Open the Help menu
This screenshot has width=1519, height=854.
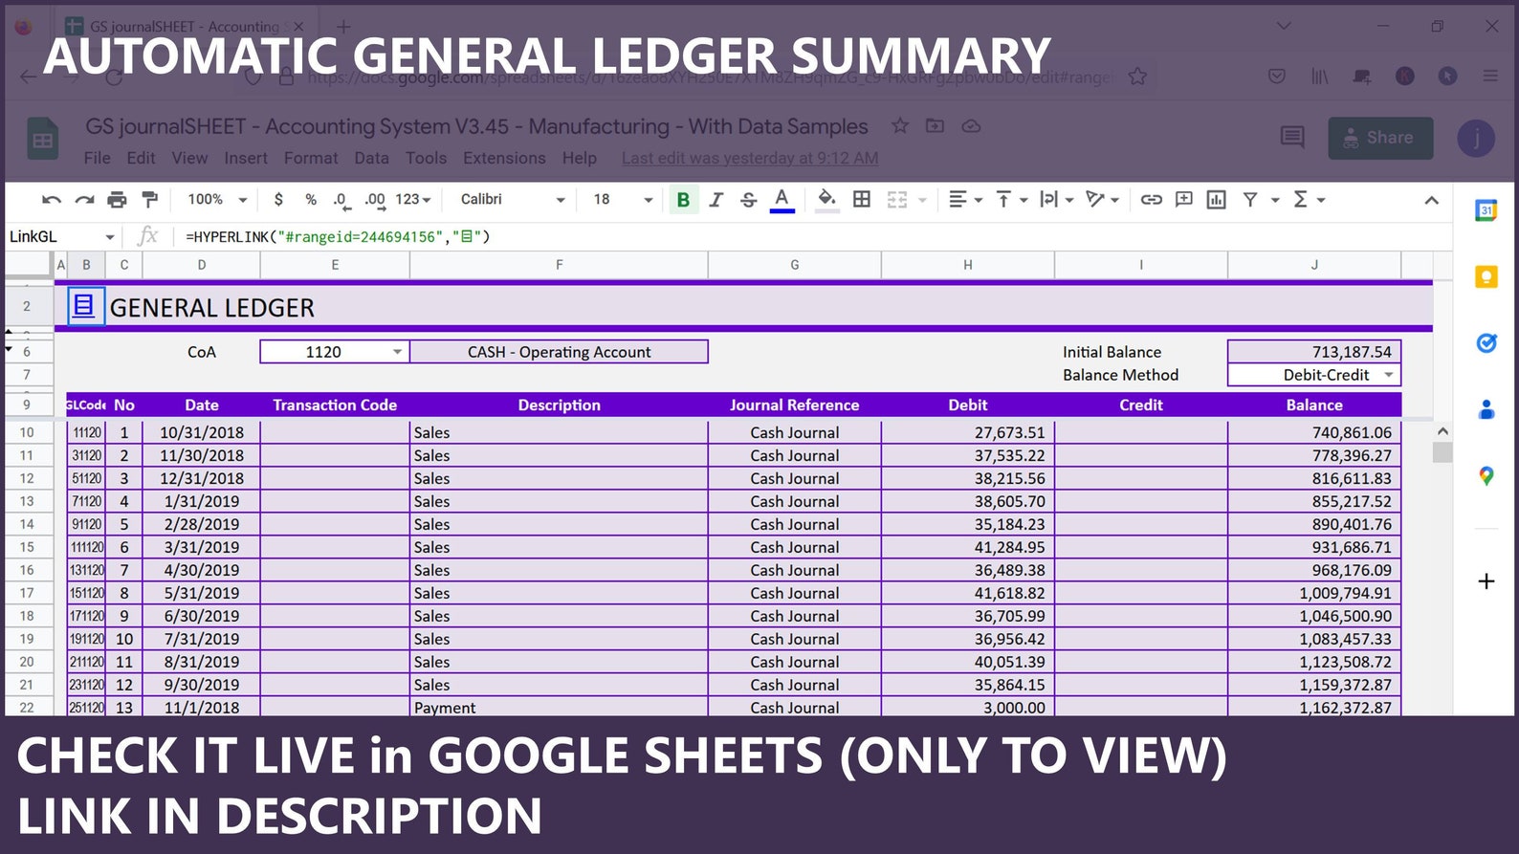click(x=579, y=158)
